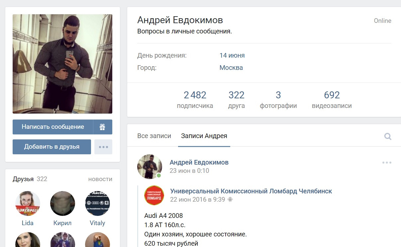Open post options three-dots menu
Screen dimensions: 401x247
point(387,163)
